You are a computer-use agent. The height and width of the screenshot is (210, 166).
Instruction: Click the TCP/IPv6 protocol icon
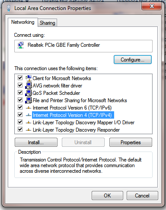pyautogui.click(x=29, y=108)
